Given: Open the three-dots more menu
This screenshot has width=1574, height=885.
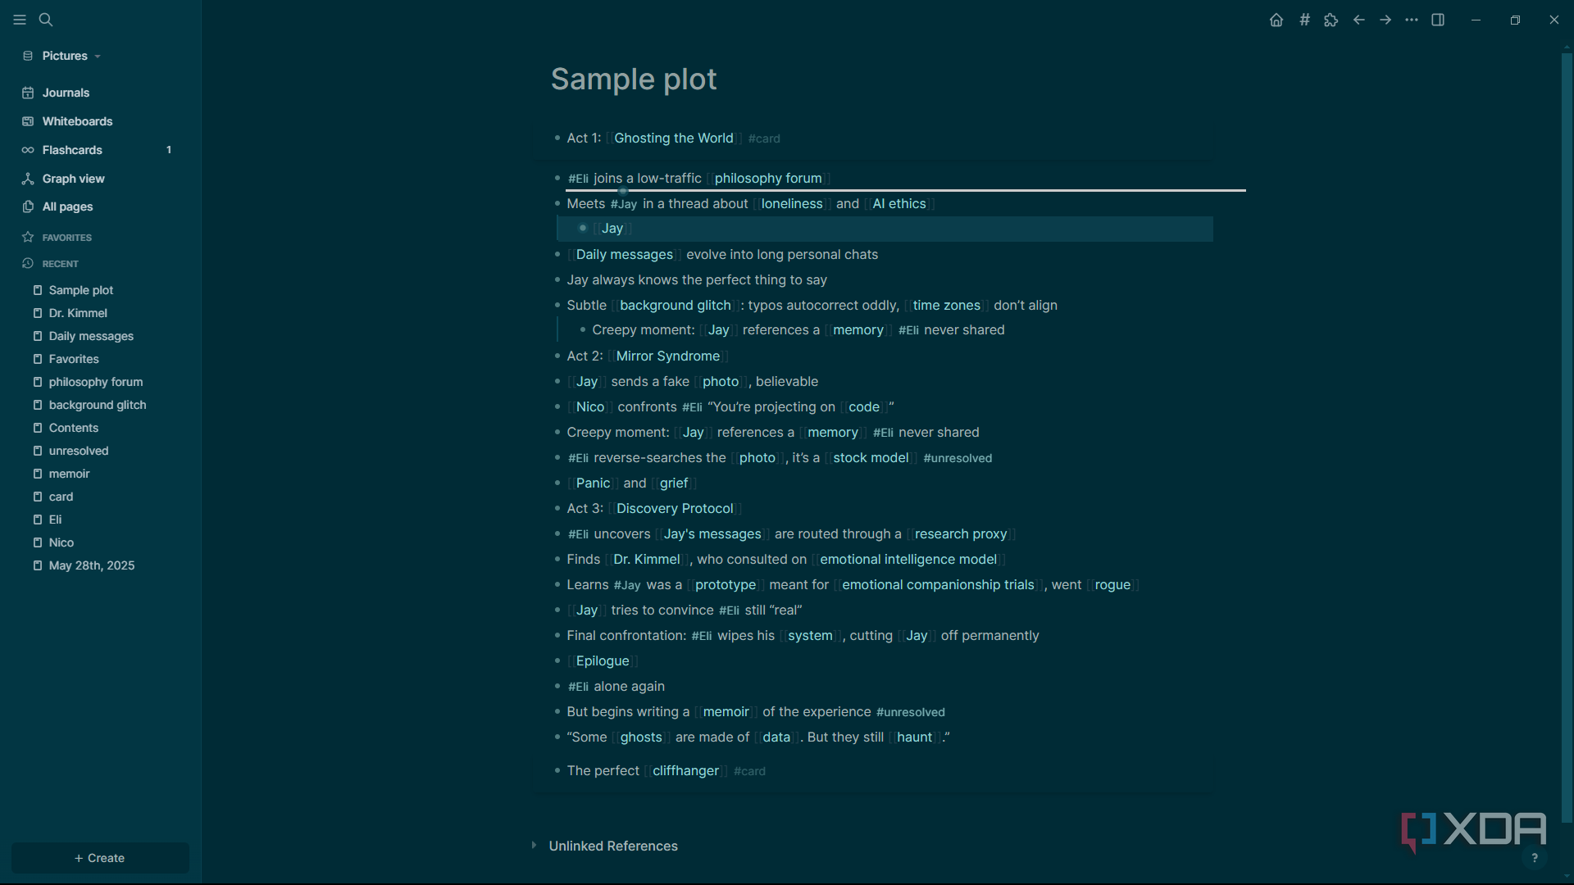Looking at the screenshot, I should pos(1412,20).
